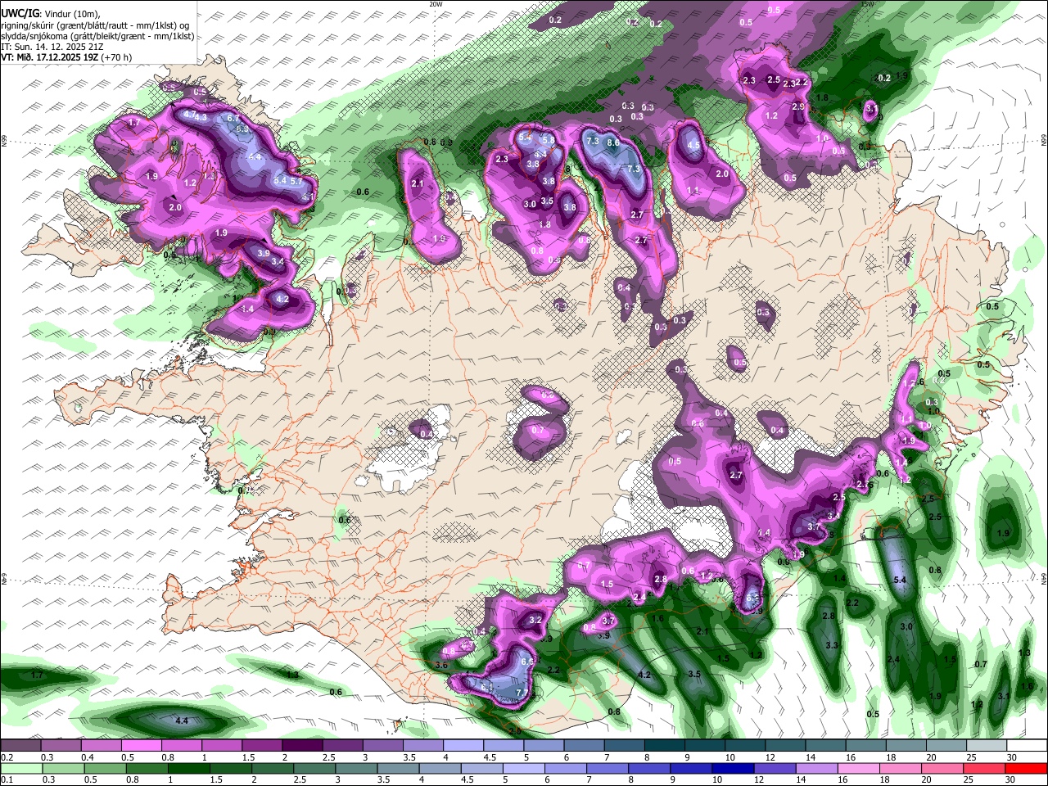Viewport: 1048px width, 786px height.
Task: Click the '3.9' value on the map
Action: tap(264, 254)
